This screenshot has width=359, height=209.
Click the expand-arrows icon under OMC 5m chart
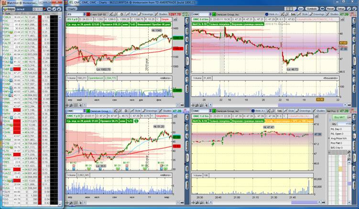(349, 105)
